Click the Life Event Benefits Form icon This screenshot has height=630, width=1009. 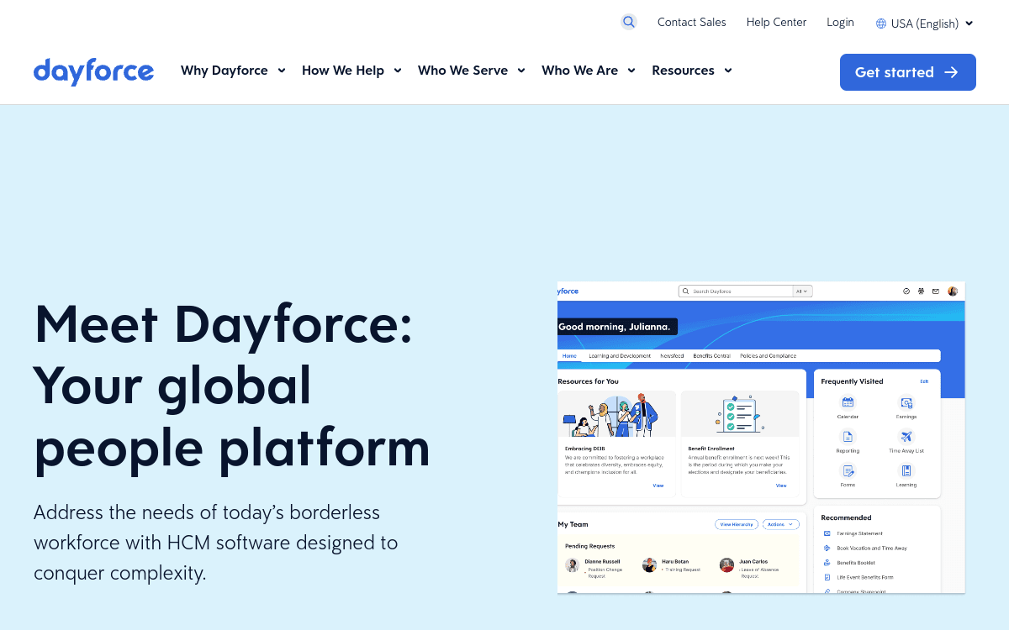click(x=827, y=577)
